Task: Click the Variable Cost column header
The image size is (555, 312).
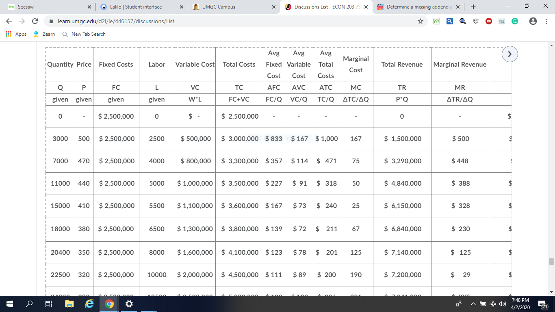Action: pyautogui.click(x=195, y=64)
